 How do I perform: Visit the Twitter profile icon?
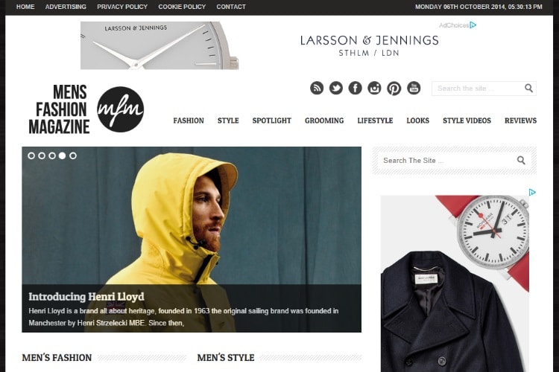tap(336, 88)
